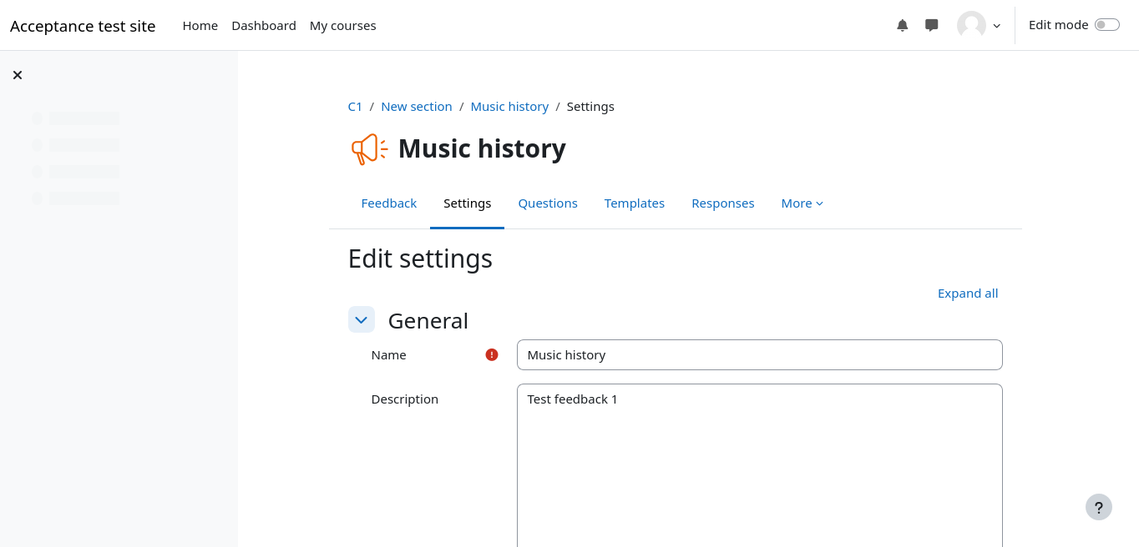Screen dimensions: 1139x547
Task: Open the messaging chat bubble icon
Action: [931, 25]
